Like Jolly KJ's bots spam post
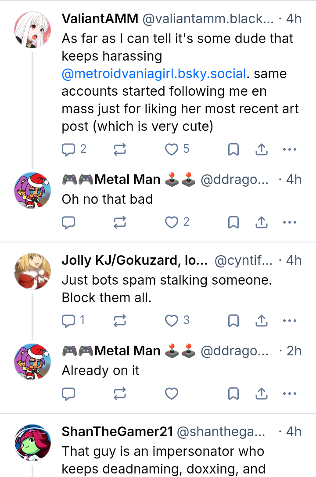The image size is (316, 477). click(171, 321)
